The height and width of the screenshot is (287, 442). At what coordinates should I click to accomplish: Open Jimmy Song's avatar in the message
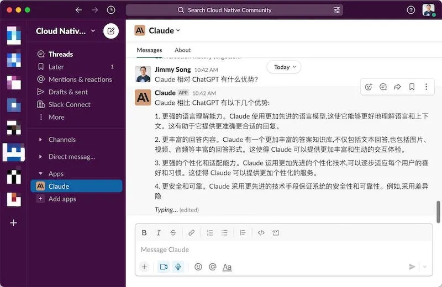143,74
